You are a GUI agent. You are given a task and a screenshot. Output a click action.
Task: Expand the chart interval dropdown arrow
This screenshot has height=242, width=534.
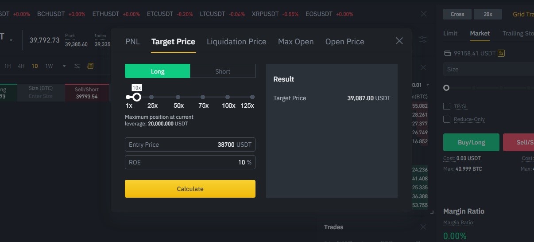click(x=64, y=66)
